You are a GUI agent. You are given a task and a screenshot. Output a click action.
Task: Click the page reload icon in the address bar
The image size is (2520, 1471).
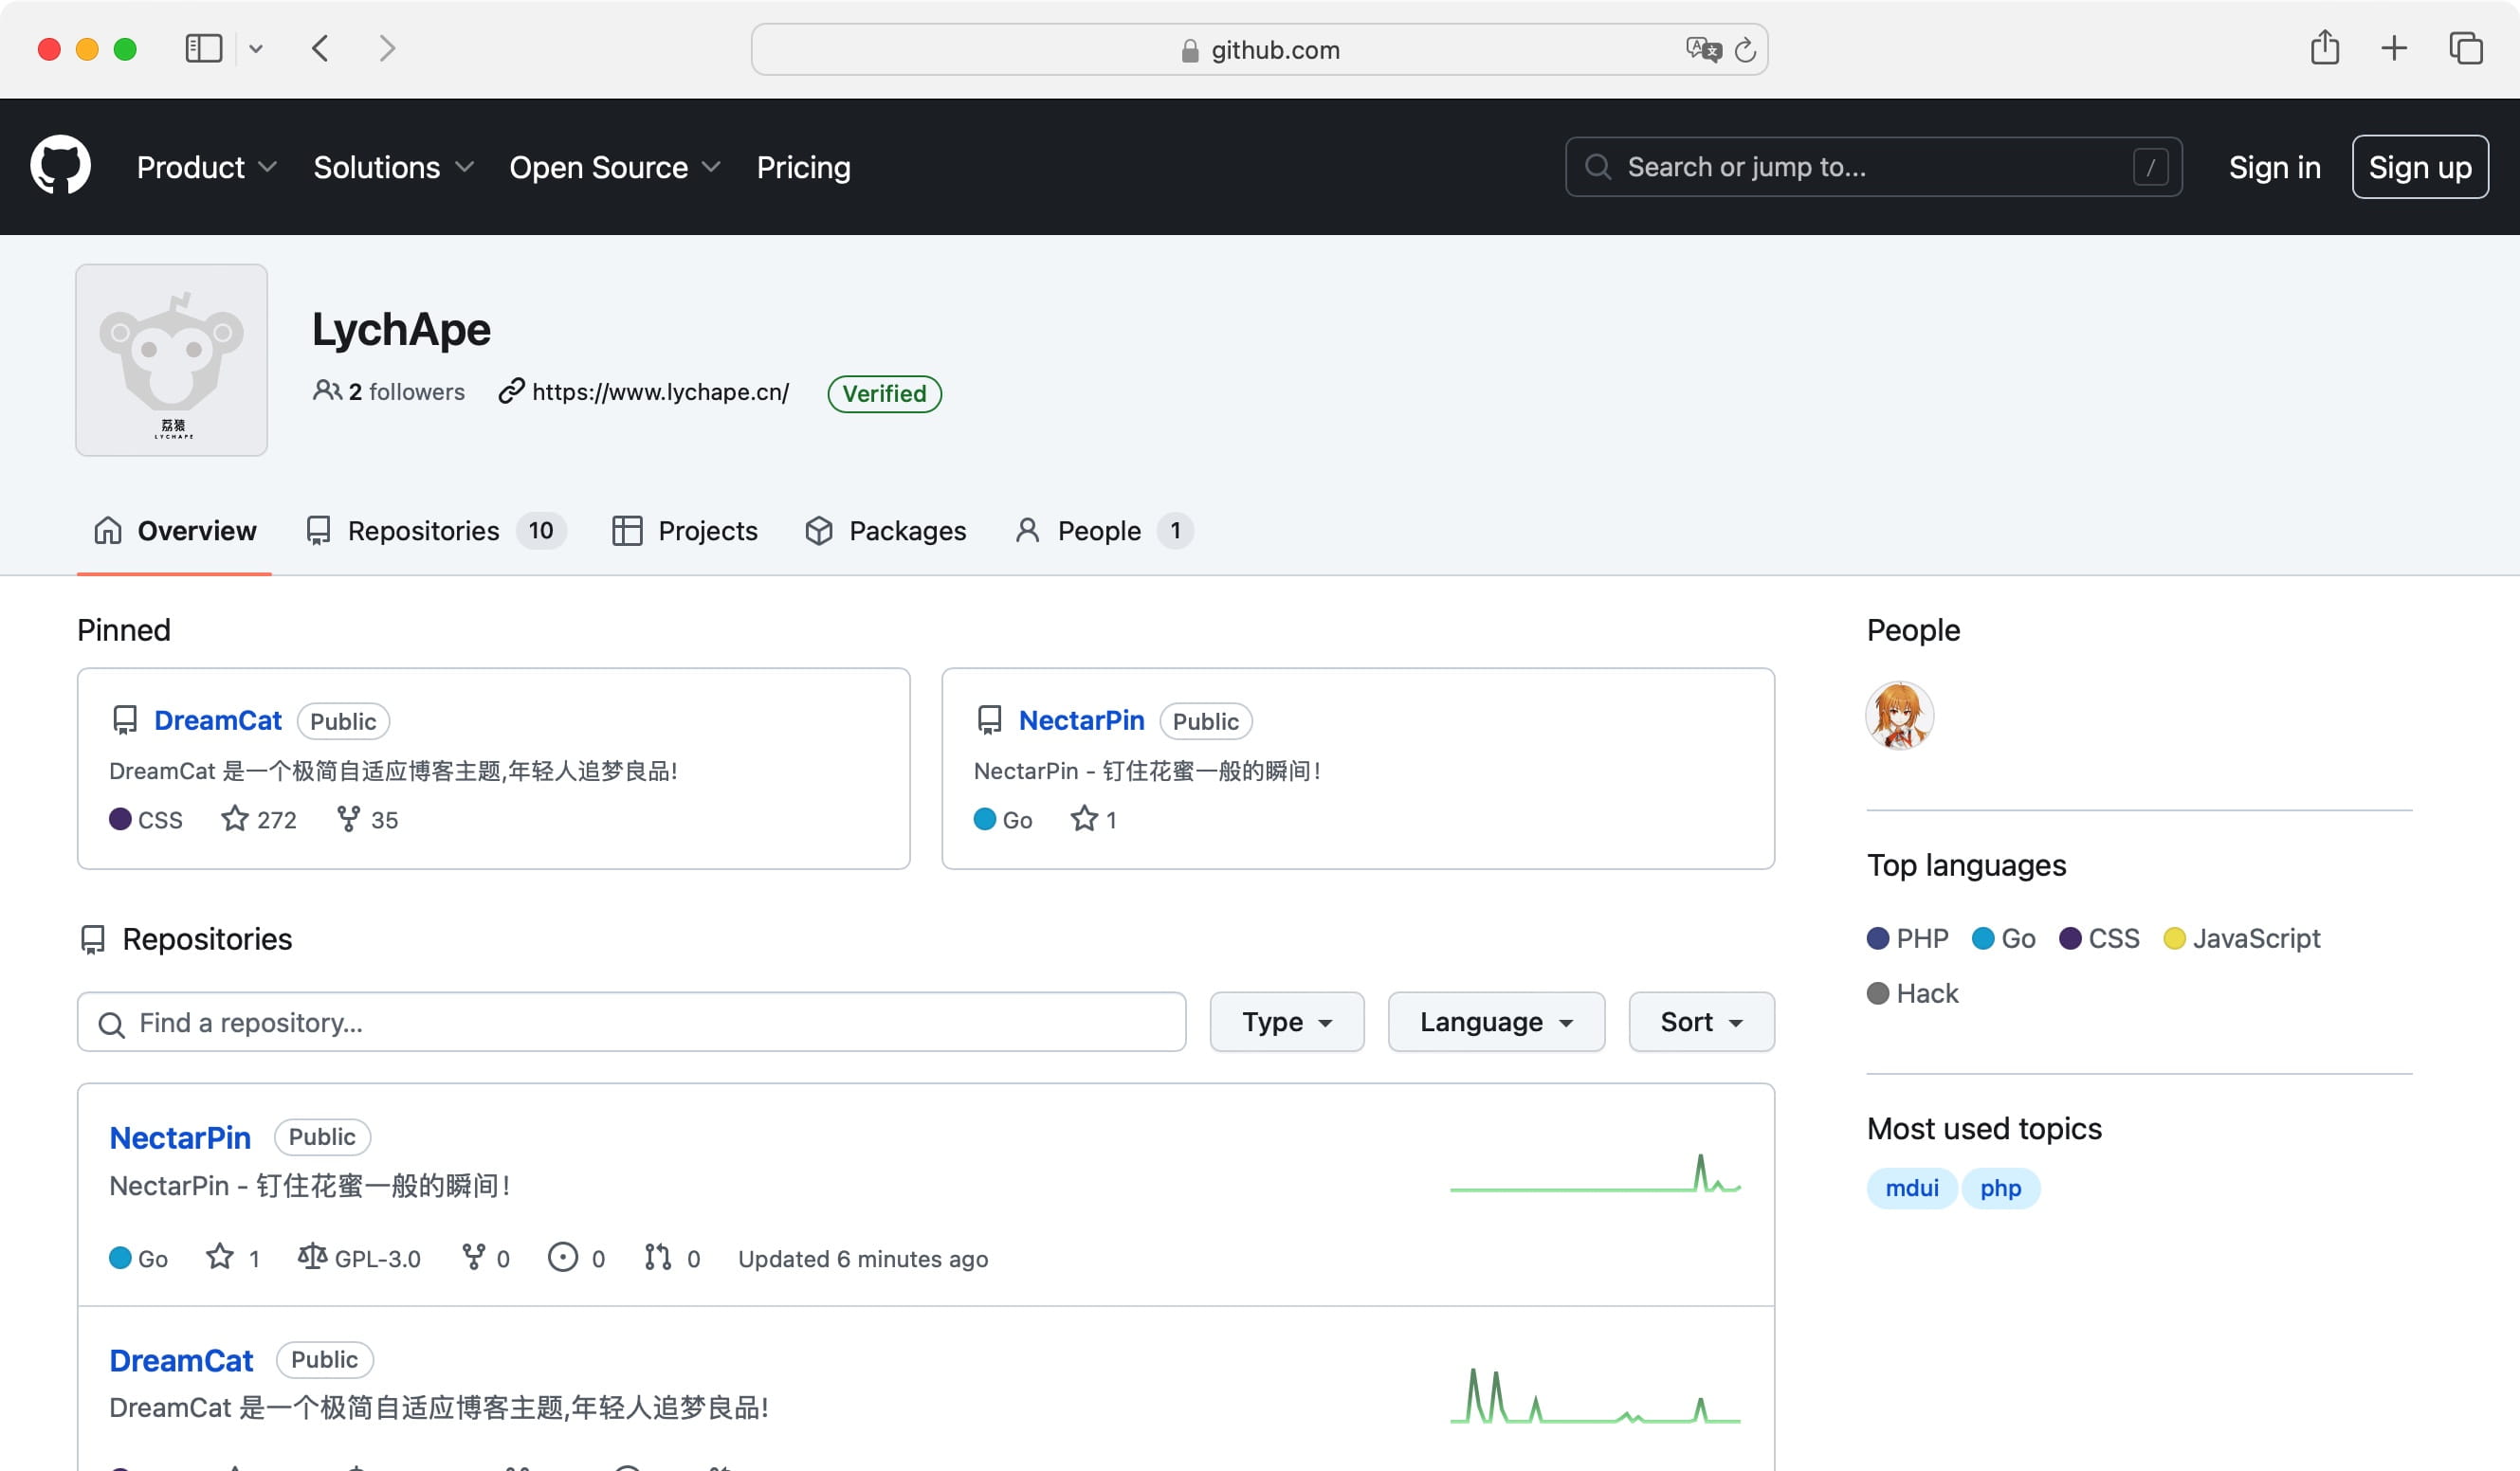pyautogui.click(x=1744, y=49)
